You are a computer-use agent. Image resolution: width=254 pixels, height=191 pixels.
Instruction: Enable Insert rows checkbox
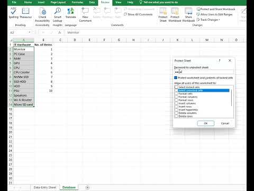tap(176, 107)
